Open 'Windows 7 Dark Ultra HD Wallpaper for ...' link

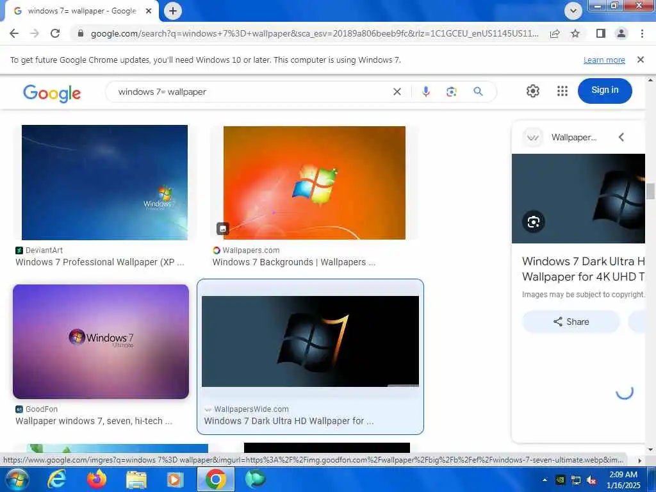tap(289, 422)
